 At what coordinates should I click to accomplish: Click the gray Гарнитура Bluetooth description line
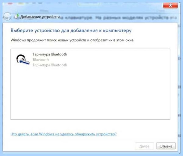[50, 65]
